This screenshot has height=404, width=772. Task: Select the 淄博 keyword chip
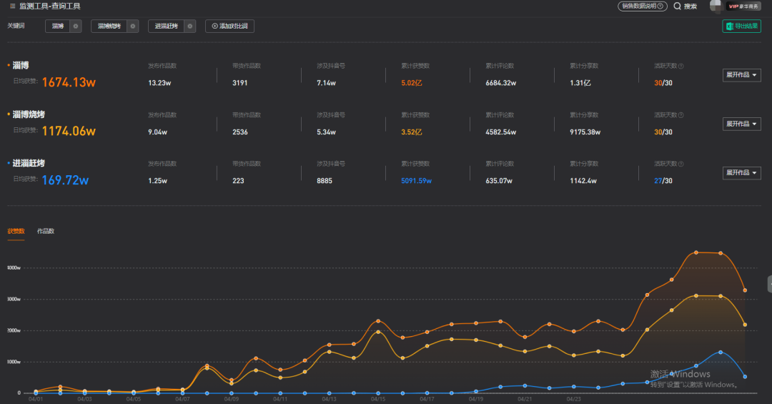(x=58, y=26)
